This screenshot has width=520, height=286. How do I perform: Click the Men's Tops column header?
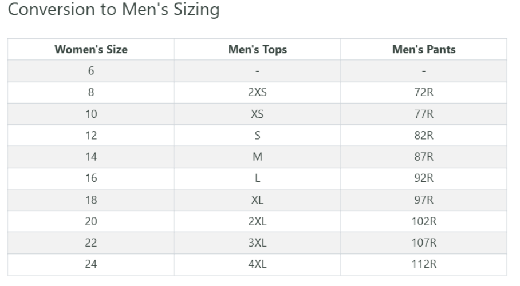click(257, 50)
